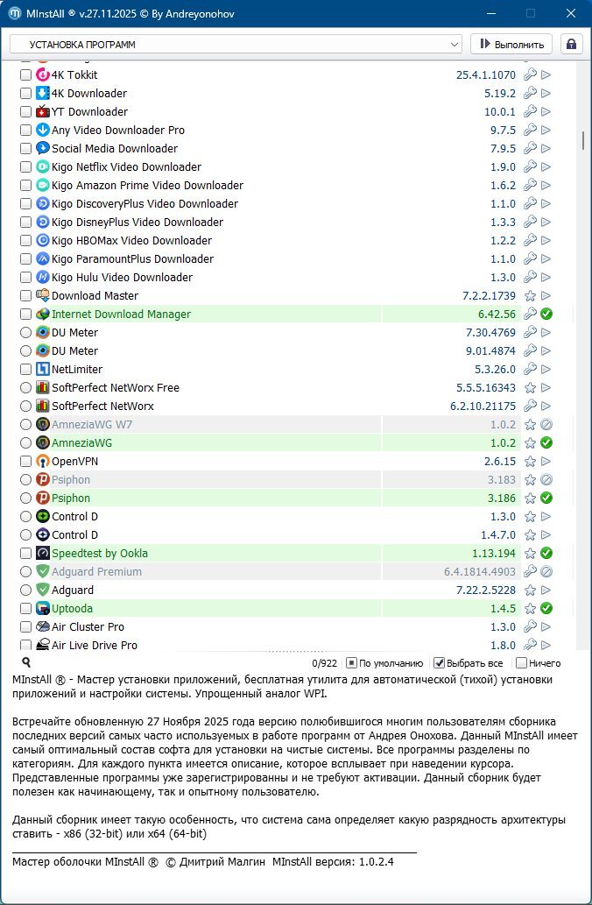Select the OpenVPN radio button
This screenshot has height=905, width=592.
25,462
